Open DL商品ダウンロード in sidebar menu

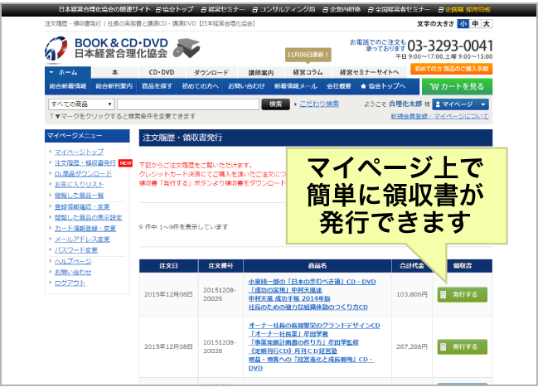(x=83, y=174)
